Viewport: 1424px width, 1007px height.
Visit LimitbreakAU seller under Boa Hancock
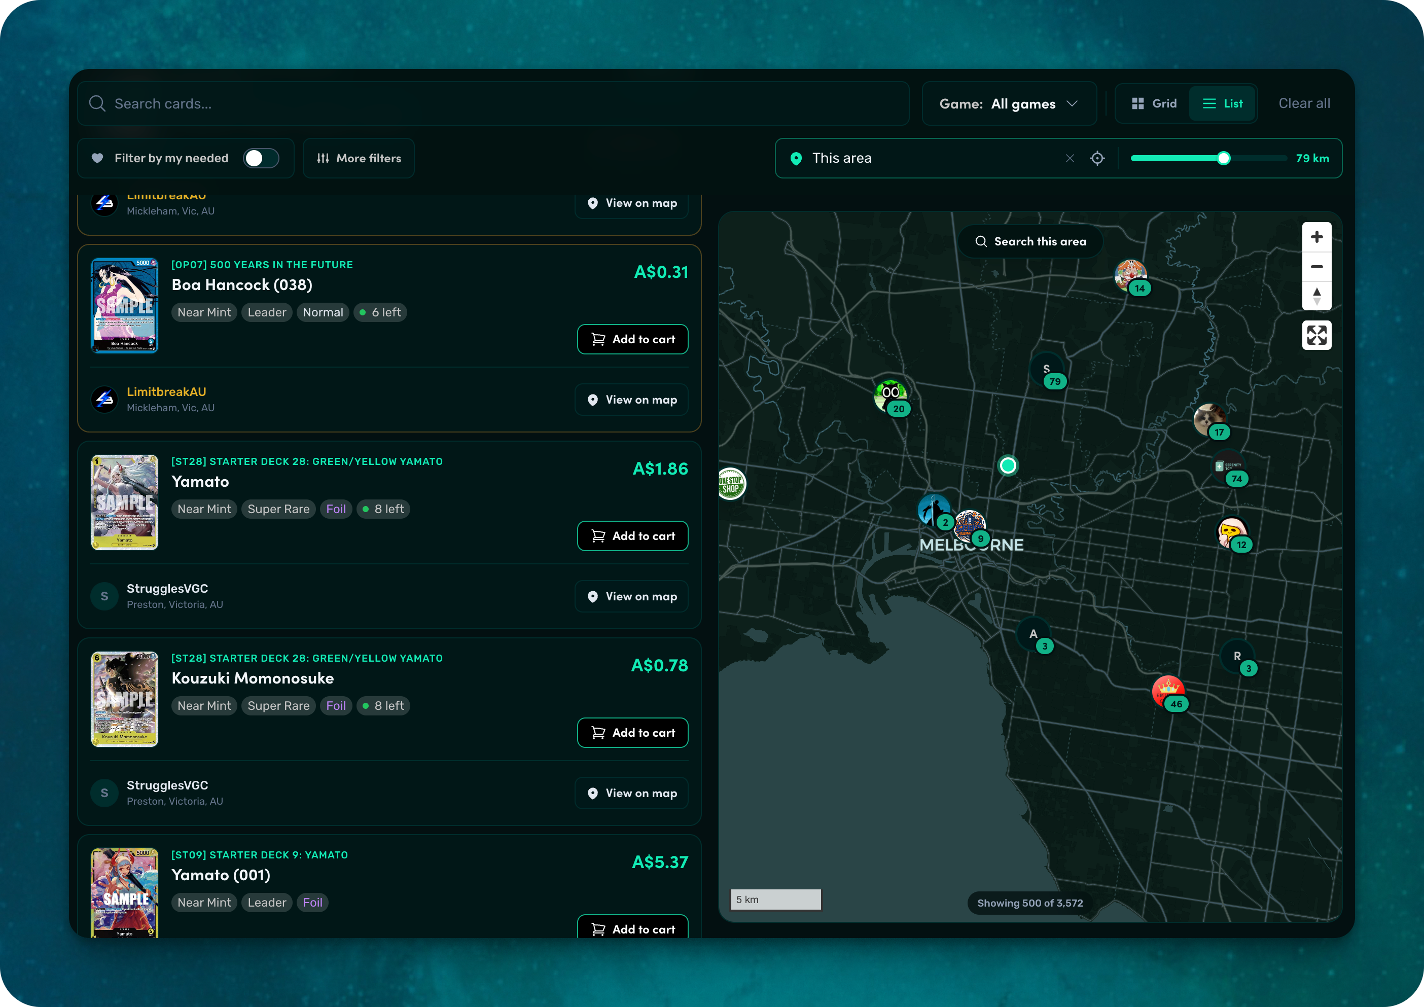(x=166, y=392)
